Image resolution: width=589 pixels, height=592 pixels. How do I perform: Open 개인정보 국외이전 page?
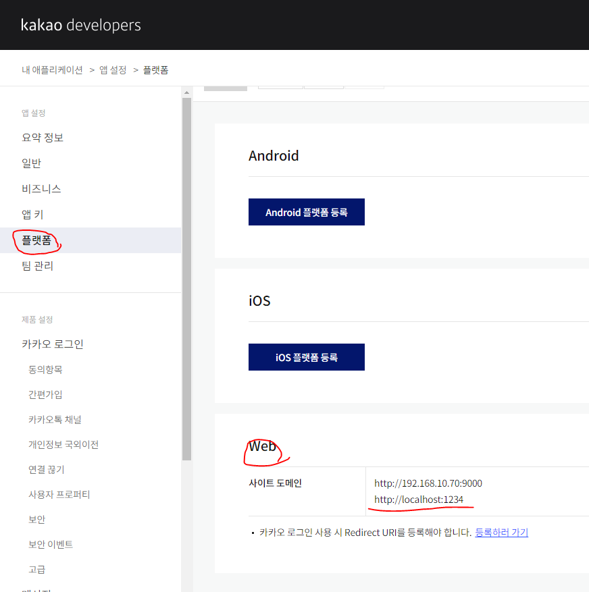click(63, 444)
